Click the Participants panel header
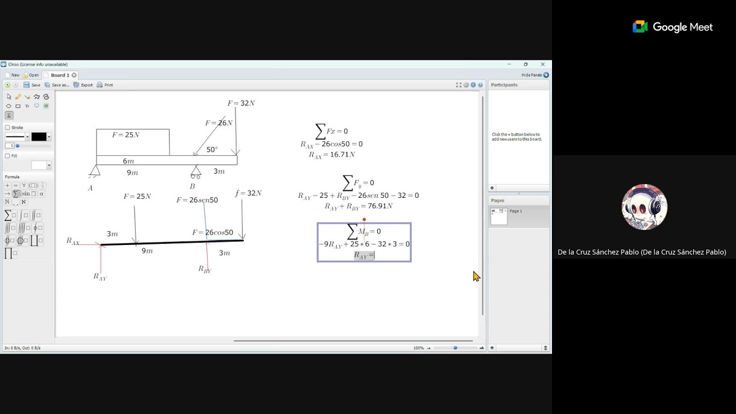Image resolution: width=736 pixels, height=414 pixels. (519, 85)
